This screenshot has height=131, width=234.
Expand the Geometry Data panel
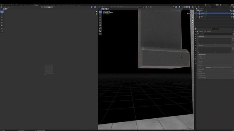coord(201,74)
